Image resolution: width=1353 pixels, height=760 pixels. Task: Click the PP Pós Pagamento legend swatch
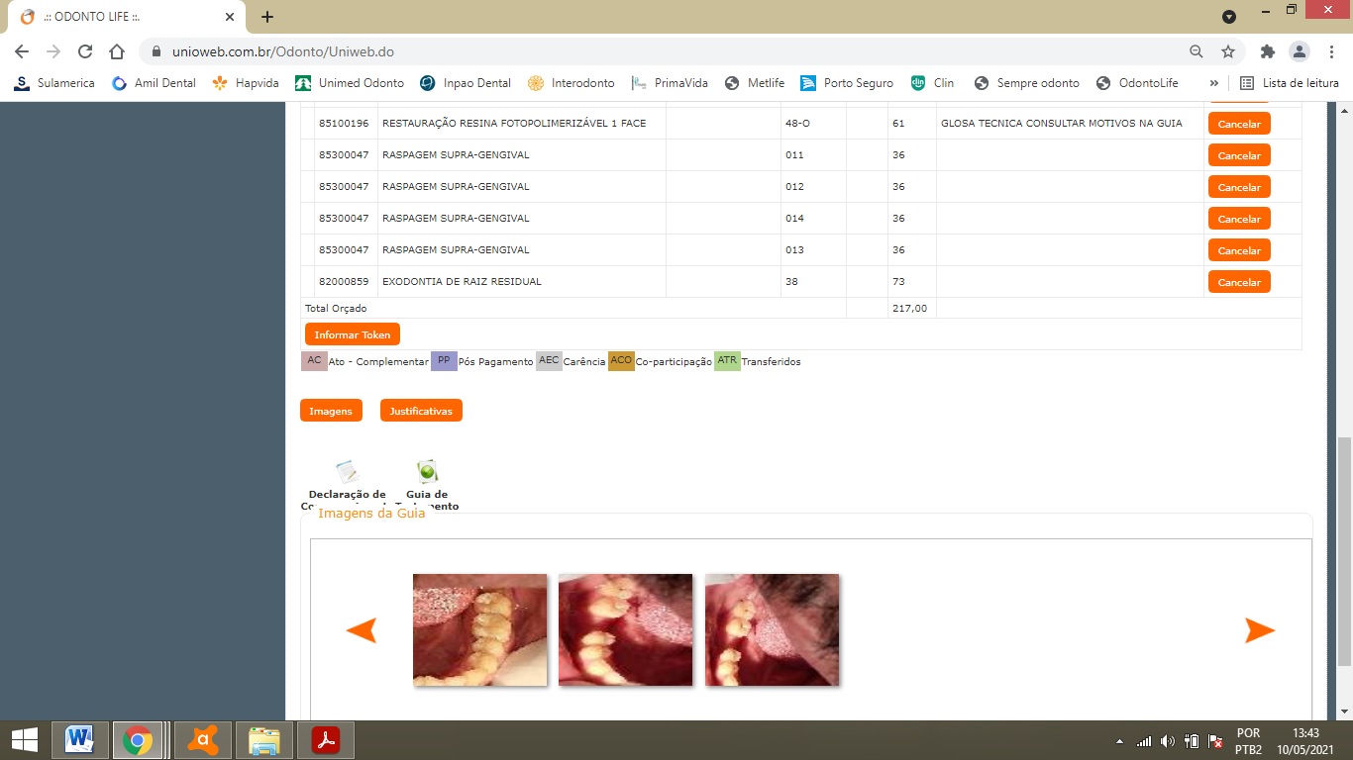(x=444, y=361)
